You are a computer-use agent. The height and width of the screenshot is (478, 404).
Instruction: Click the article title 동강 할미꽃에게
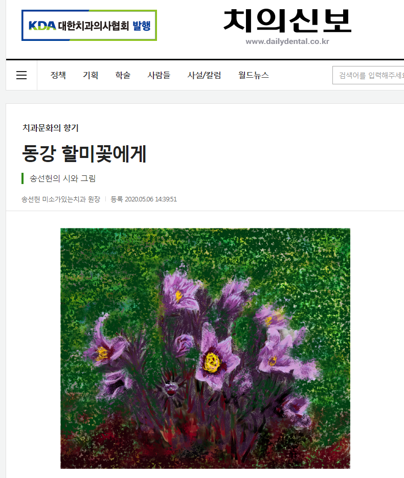point(84,154)
